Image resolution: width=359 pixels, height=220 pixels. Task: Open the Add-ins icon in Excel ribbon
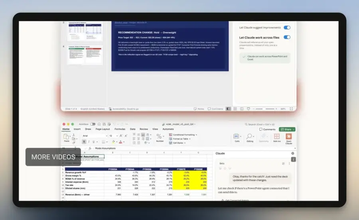click(x=277, y=136)
